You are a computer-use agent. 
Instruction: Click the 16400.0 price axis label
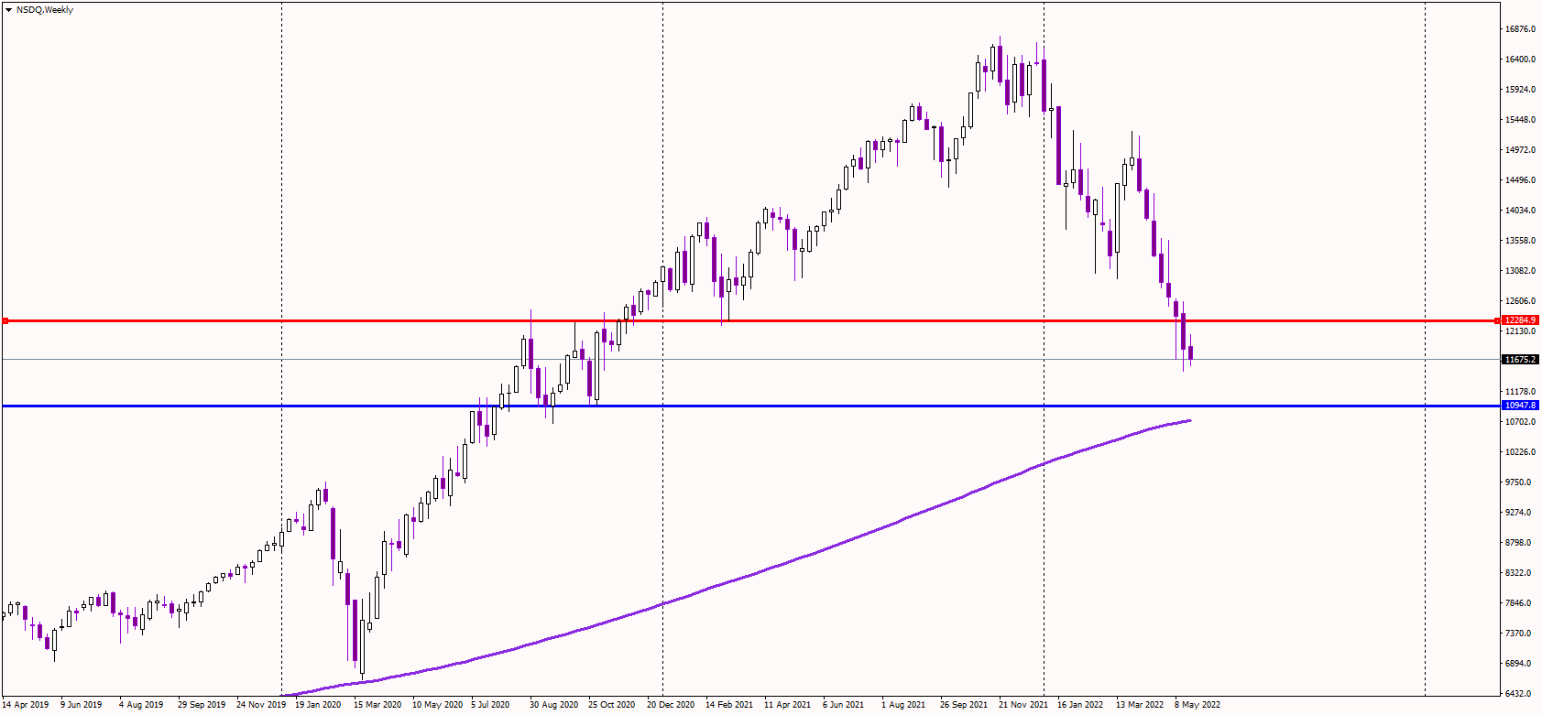coord(1520,60)
